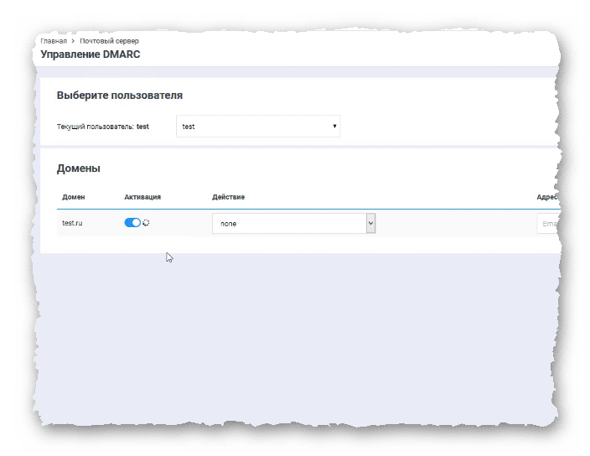
Task: Toggle the DMARC activation switch for test.ru
Action: 132,223
